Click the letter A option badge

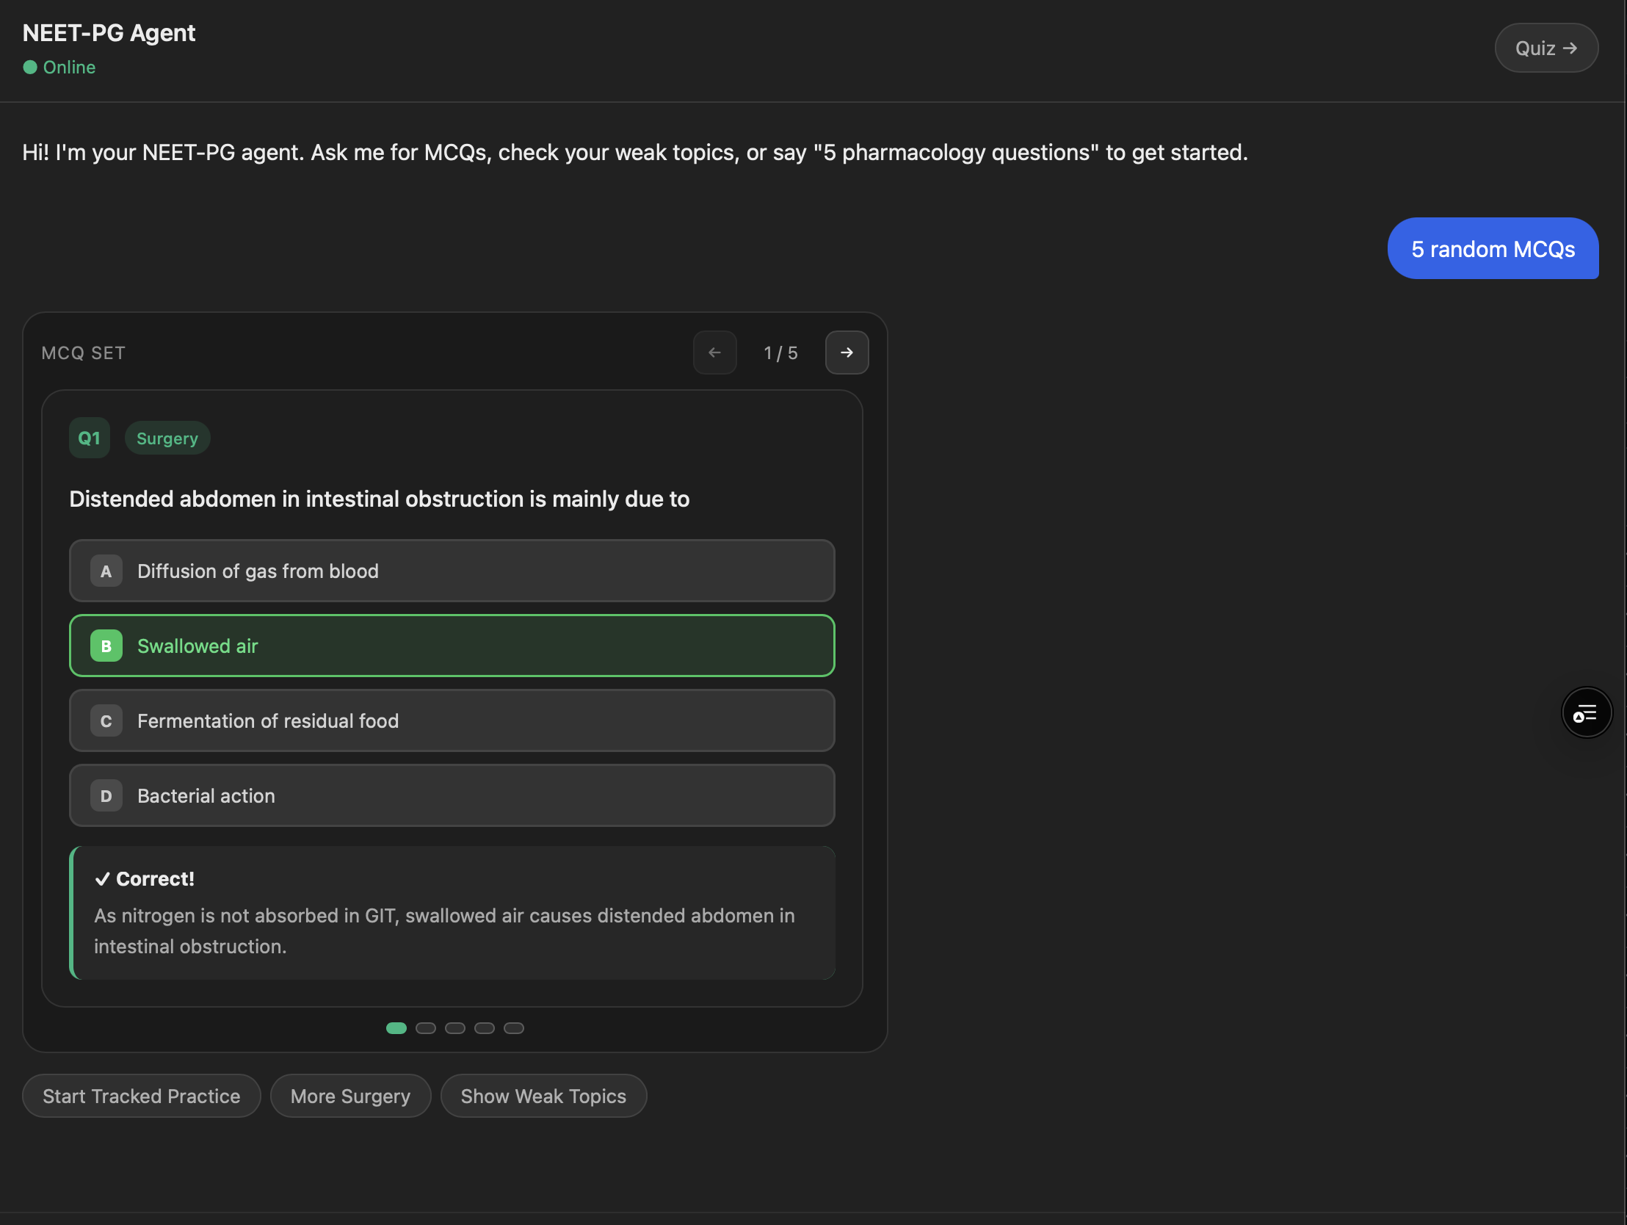point(106,571)
